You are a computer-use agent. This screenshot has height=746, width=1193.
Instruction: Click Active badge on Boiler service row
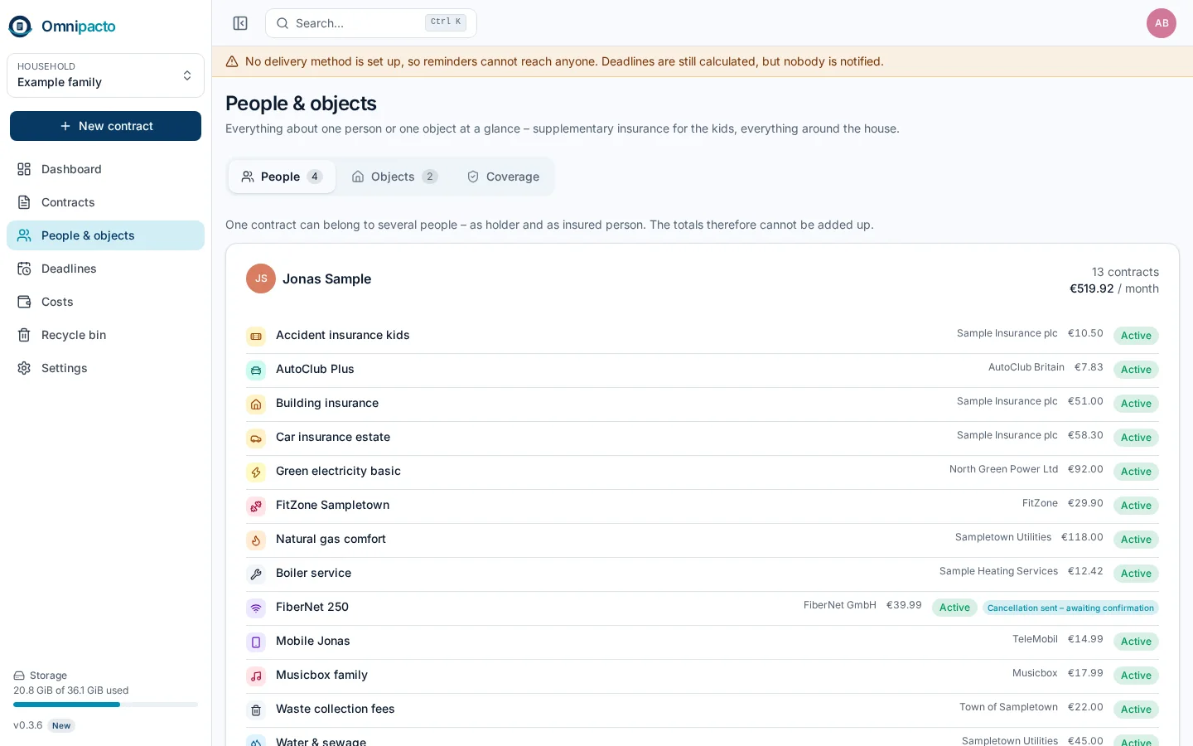tap(1136, 574)
